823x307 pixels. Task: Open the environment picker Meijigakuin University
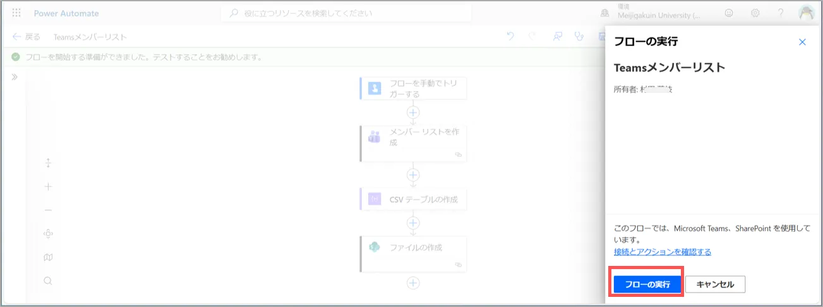click(650, 13)
